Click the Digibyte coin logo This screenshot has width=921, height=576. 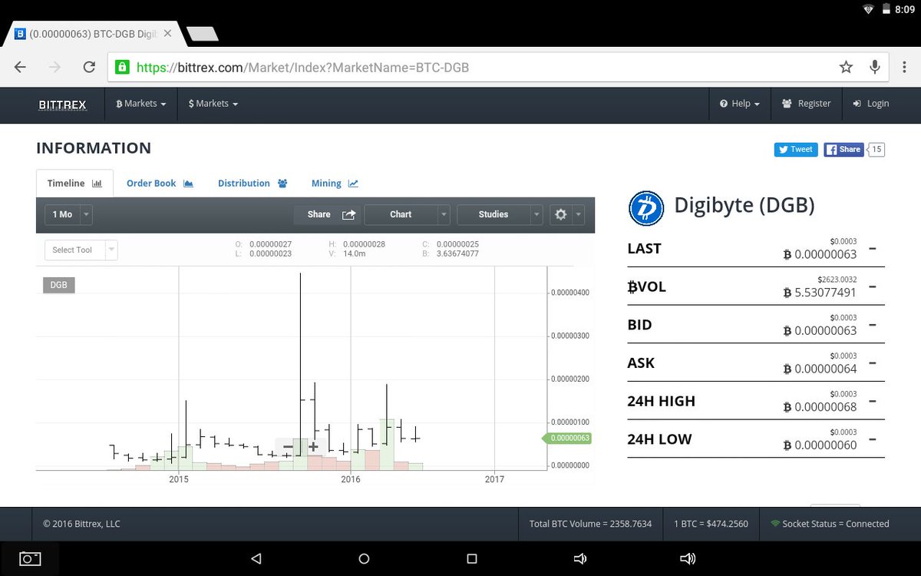645,207
